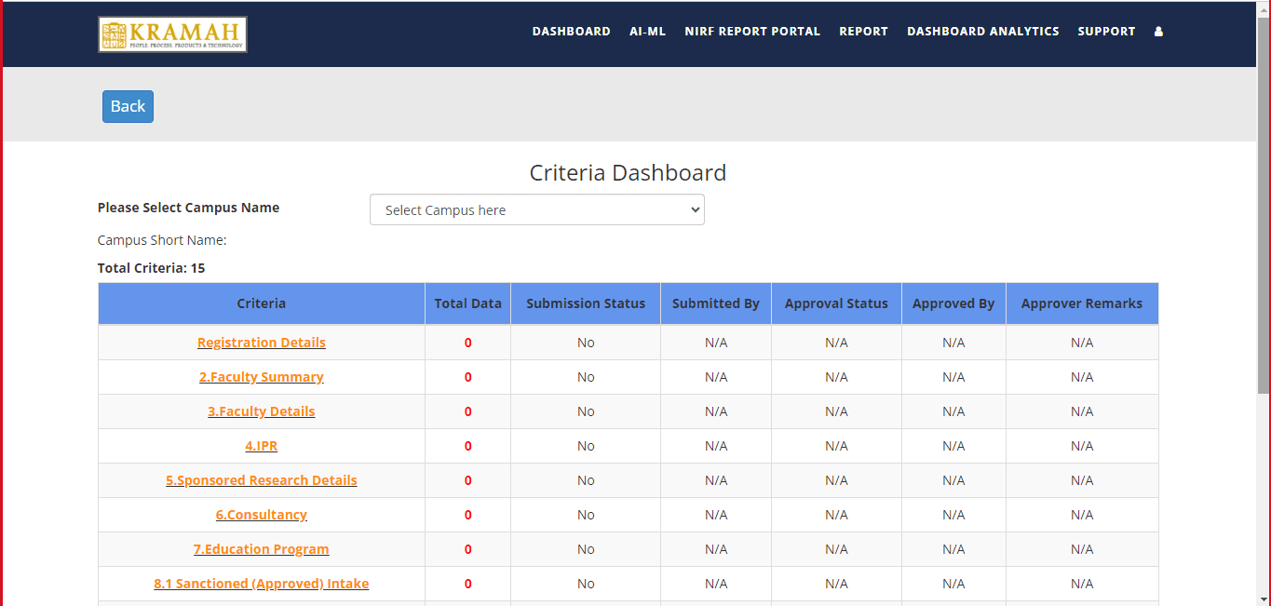The image size is (1271, 606).
Task: Go to AI-ML in navigation bar
Action: [x=647, y=32]
